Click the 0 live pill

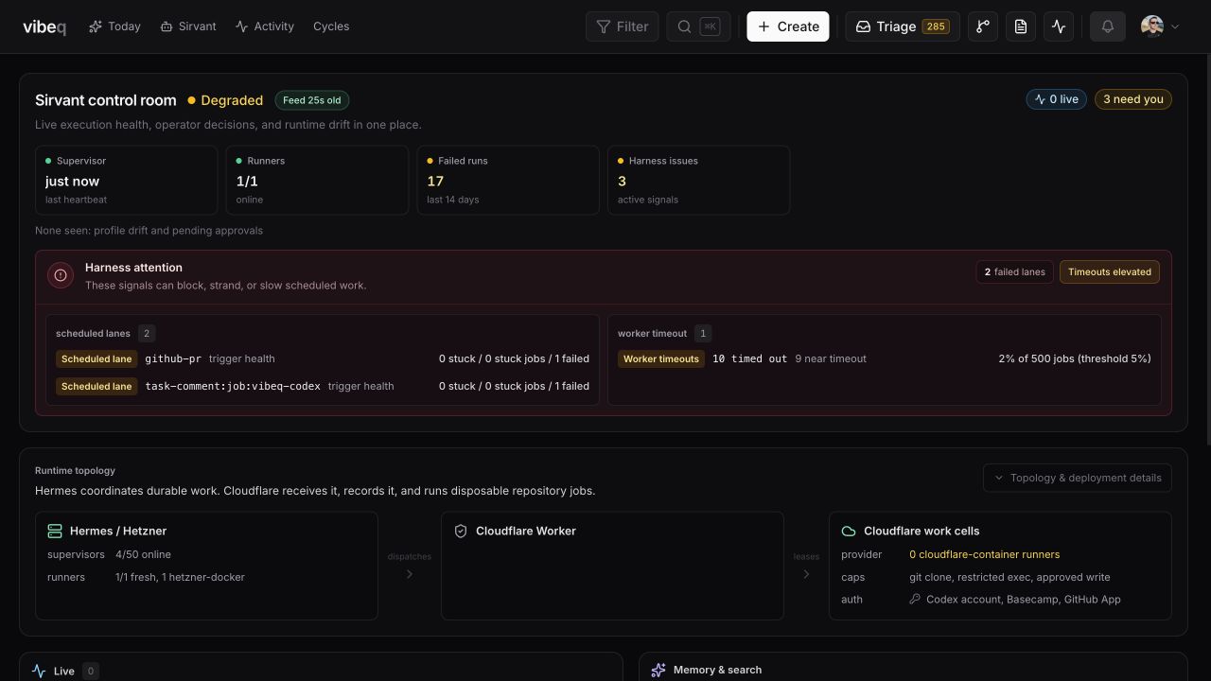1057,99
